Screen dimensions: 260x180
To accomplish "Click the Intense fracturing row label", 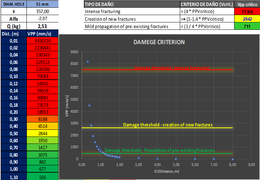I will (132, 11).
